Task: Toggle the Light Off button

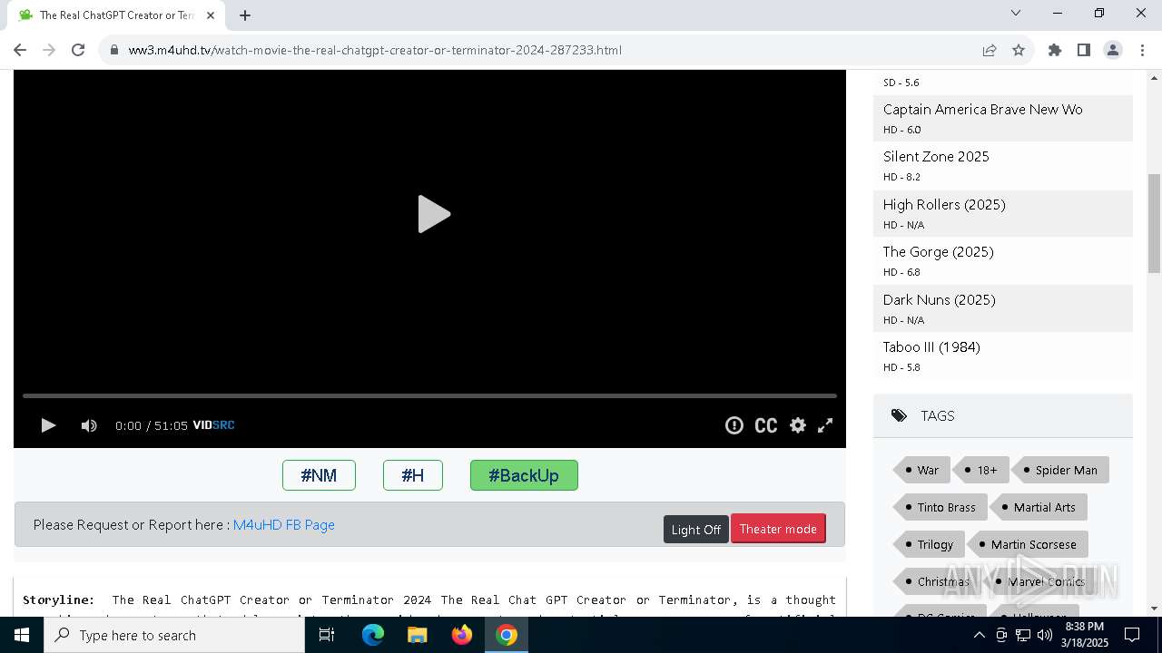Action: click(696, 530)
